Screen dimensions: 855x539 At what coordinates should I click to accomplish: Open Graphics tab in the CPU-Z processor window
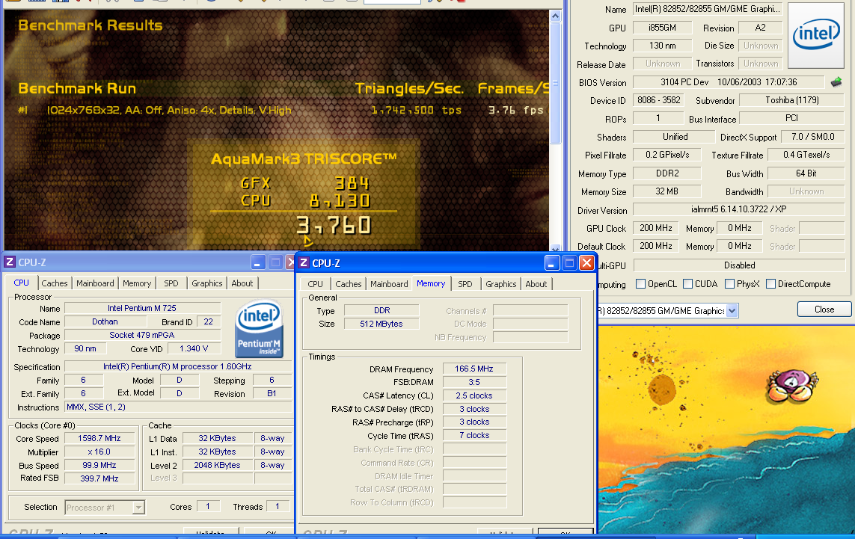point(206,283)
